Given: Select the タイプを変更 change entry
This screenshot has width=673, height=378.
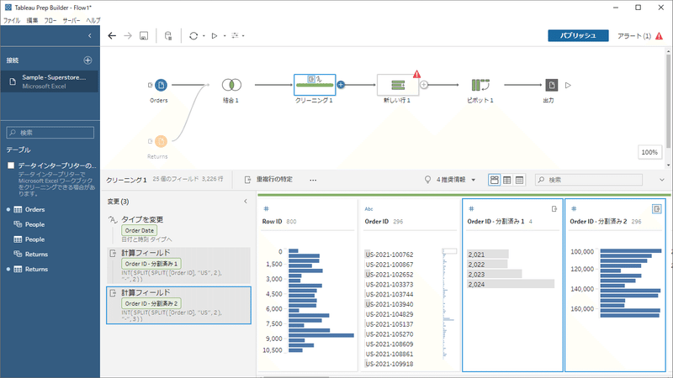Looking at the screenshot, I should (x=178, y=228).
